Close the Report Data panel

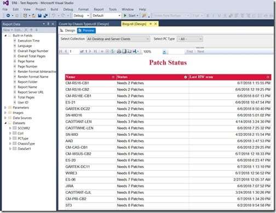[53, 24]
